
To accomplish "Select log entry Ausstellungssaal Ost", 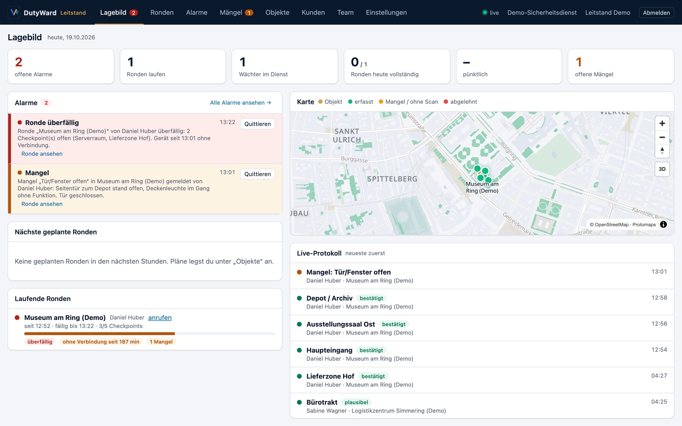I will click(482, 328).
